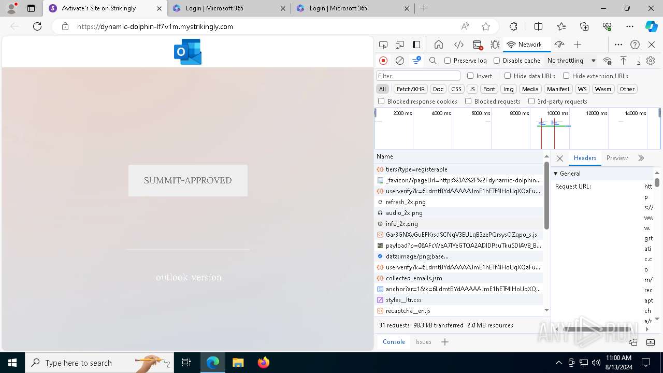
Task: Enable Preserve log checkbox
Action: (448, 61)
